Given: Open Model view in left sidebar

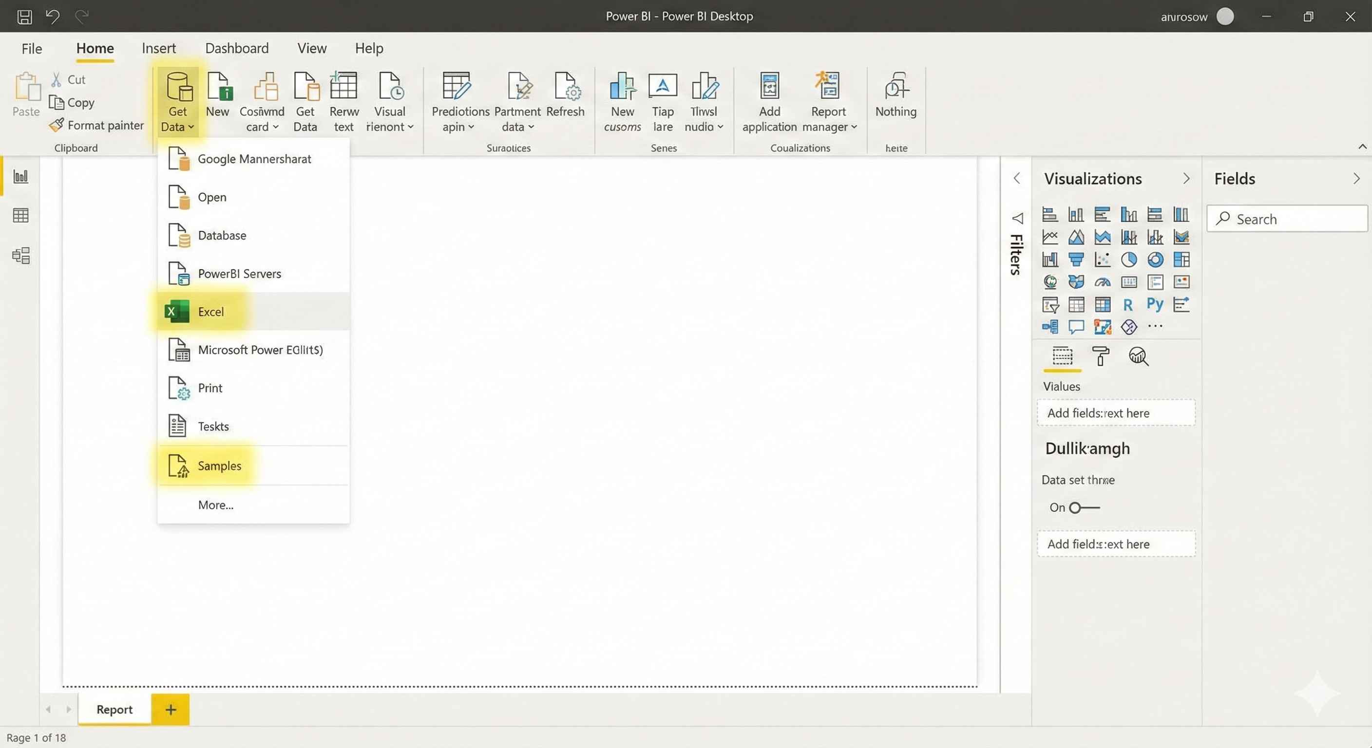Looking at the screenshot, I should click(21, 256).
